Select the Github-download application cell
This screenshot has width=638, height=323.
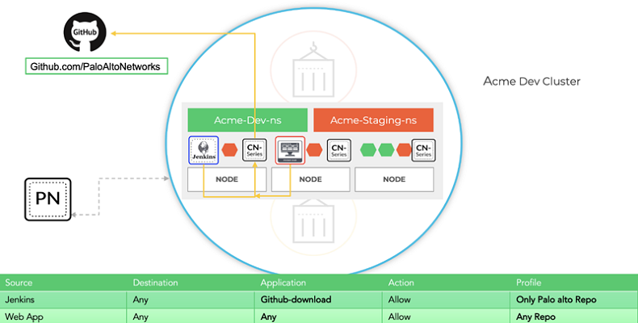point(296,300)
